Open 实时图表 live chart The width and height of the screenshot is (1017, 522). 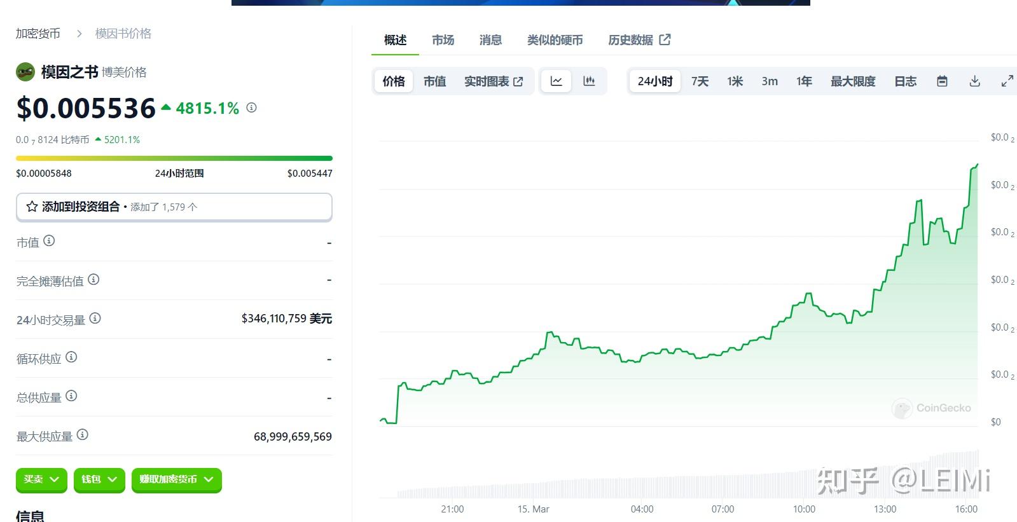click(x=494, y=81)
